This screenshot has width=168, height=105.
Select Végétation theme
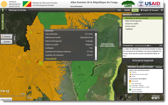coord(143,29)
